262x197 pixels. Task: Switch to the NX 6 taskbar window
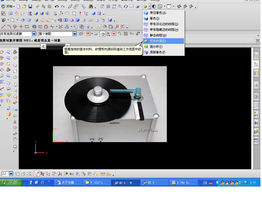pyautogui.click(x=126, y=183)
